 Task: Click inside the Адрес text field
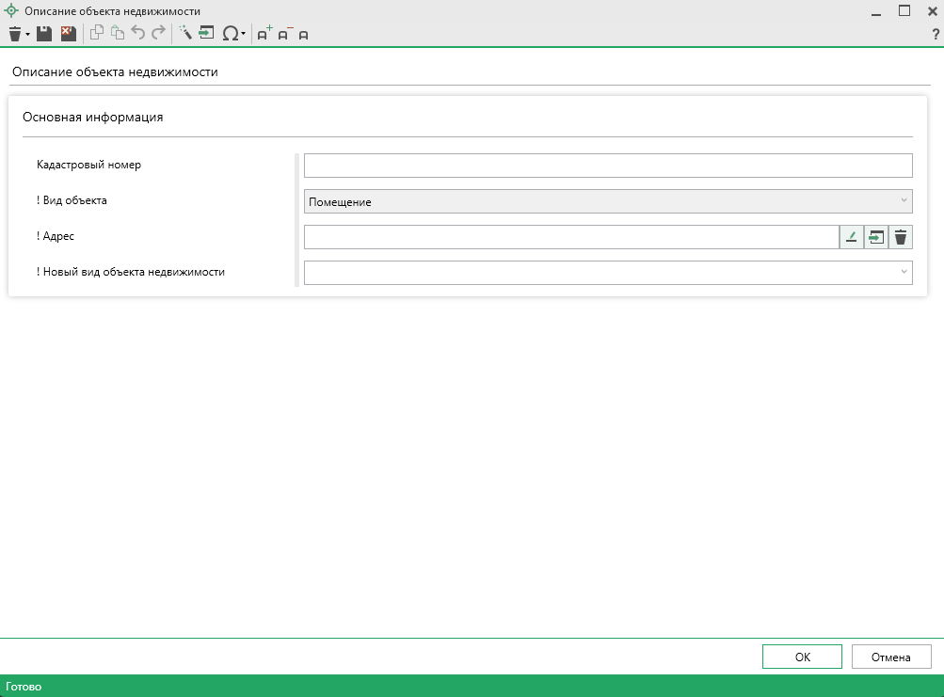coord(570,237)
